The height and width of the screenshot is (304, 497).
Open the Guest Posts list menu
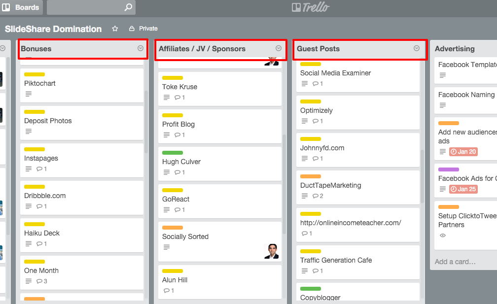pos(417,48)
